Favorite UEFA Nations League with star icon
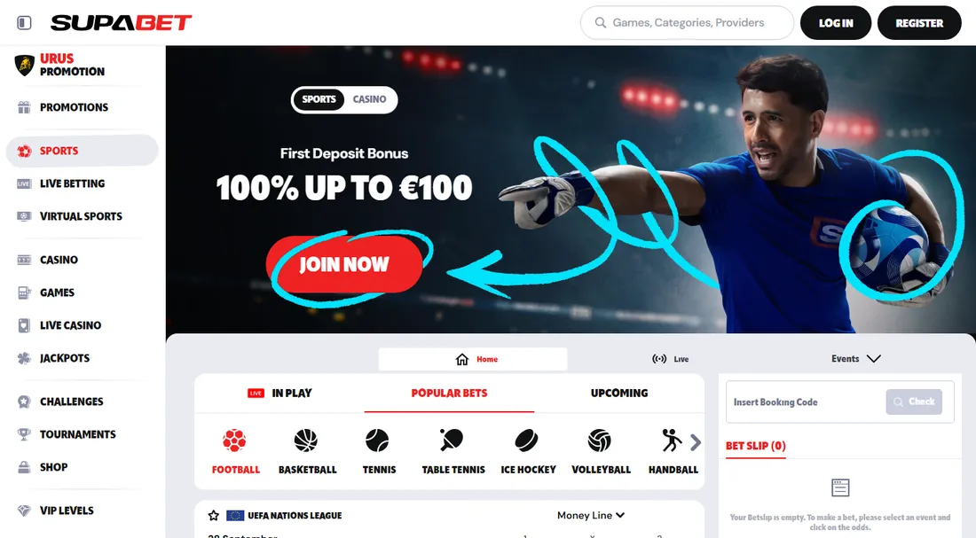 pos(214,515)
